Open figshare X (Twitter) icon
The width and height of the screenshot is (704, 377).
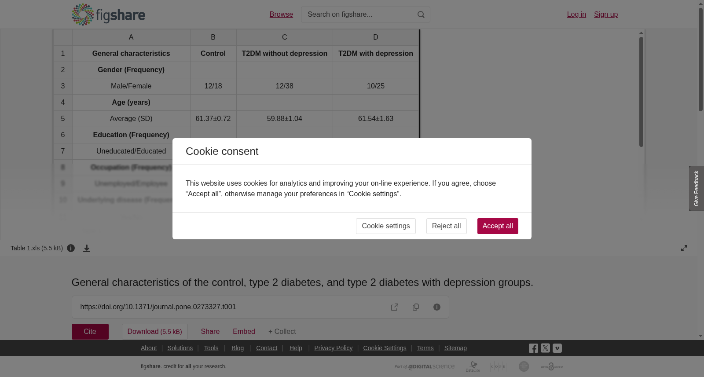545,348
